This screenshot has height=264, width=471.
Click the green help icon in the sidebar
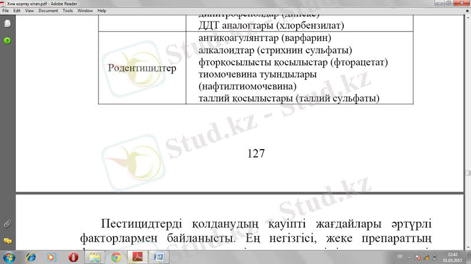click(x=7, y=40)
